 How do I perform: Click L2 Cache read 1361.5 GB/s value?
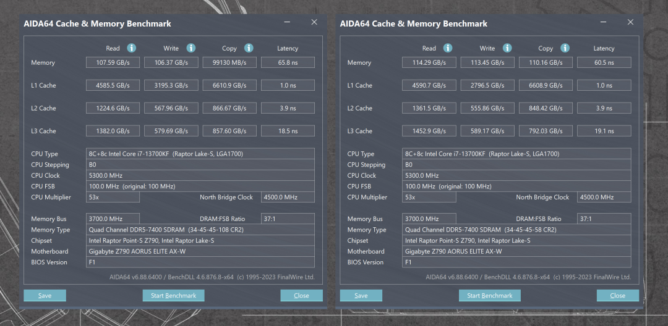point(429,108)
